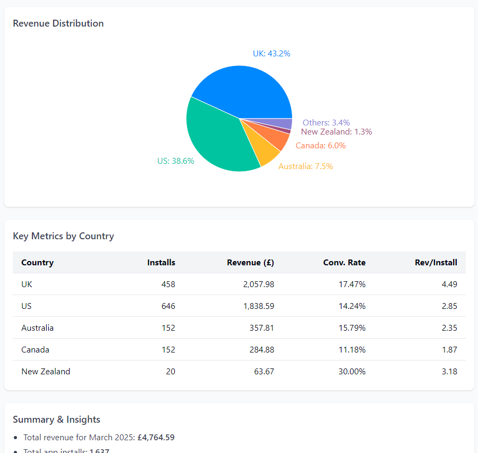Click Canada row installs value 152
Viewport: 478px width, 453px height.
click(168, 350)
